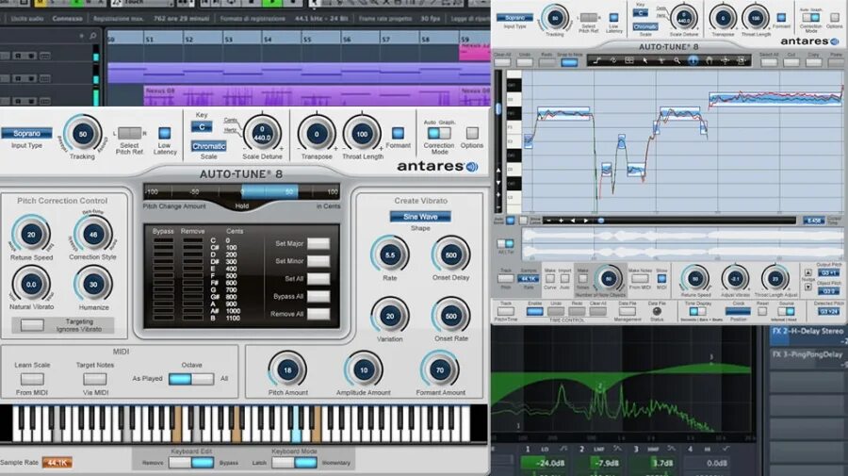
Task: Click Make Notes From MIDI button
Action: coord(640,279)
